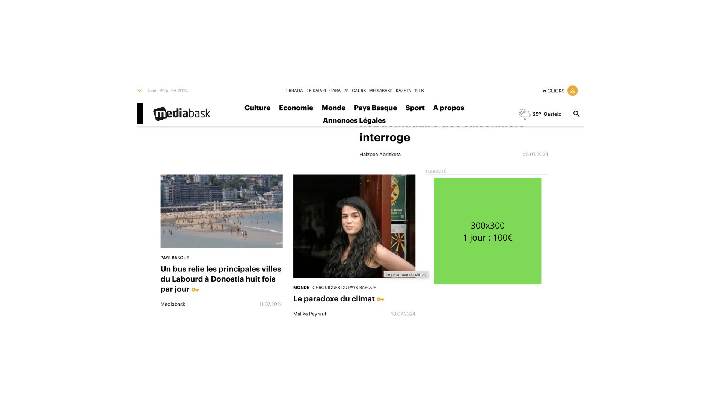Click the CLICKS link
721x406 pixels.
point(554,91)
